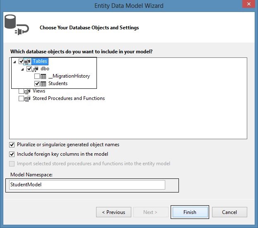Click the Students table grid icon

click(x=43, y=84)
